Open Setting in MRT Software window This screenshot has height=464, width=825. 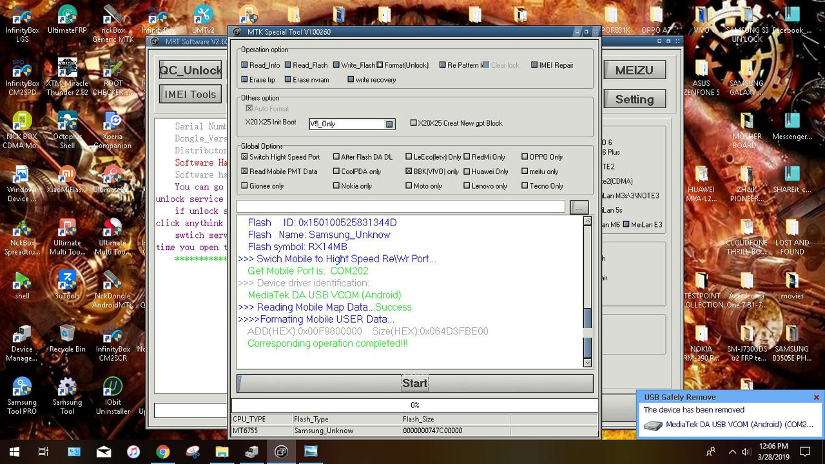click(634, 99)
